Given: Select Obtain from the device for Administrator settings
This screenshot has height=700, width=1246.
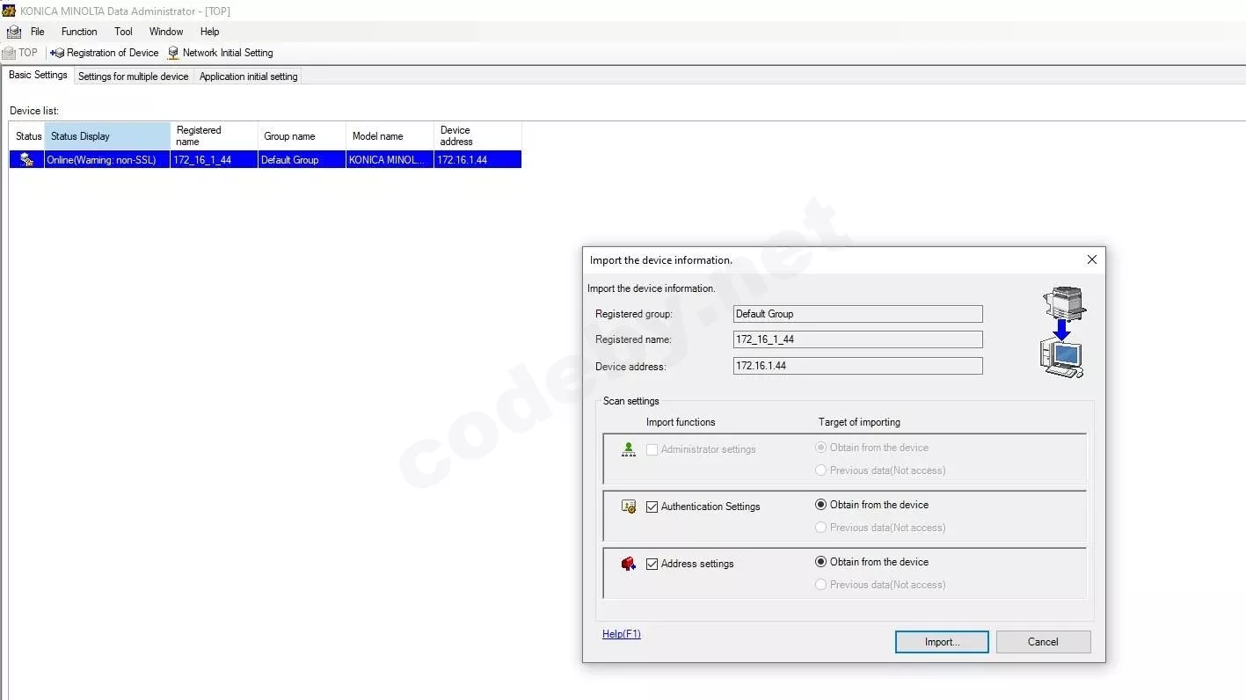Looking at the screenshot, I should [x=820, y=448].
